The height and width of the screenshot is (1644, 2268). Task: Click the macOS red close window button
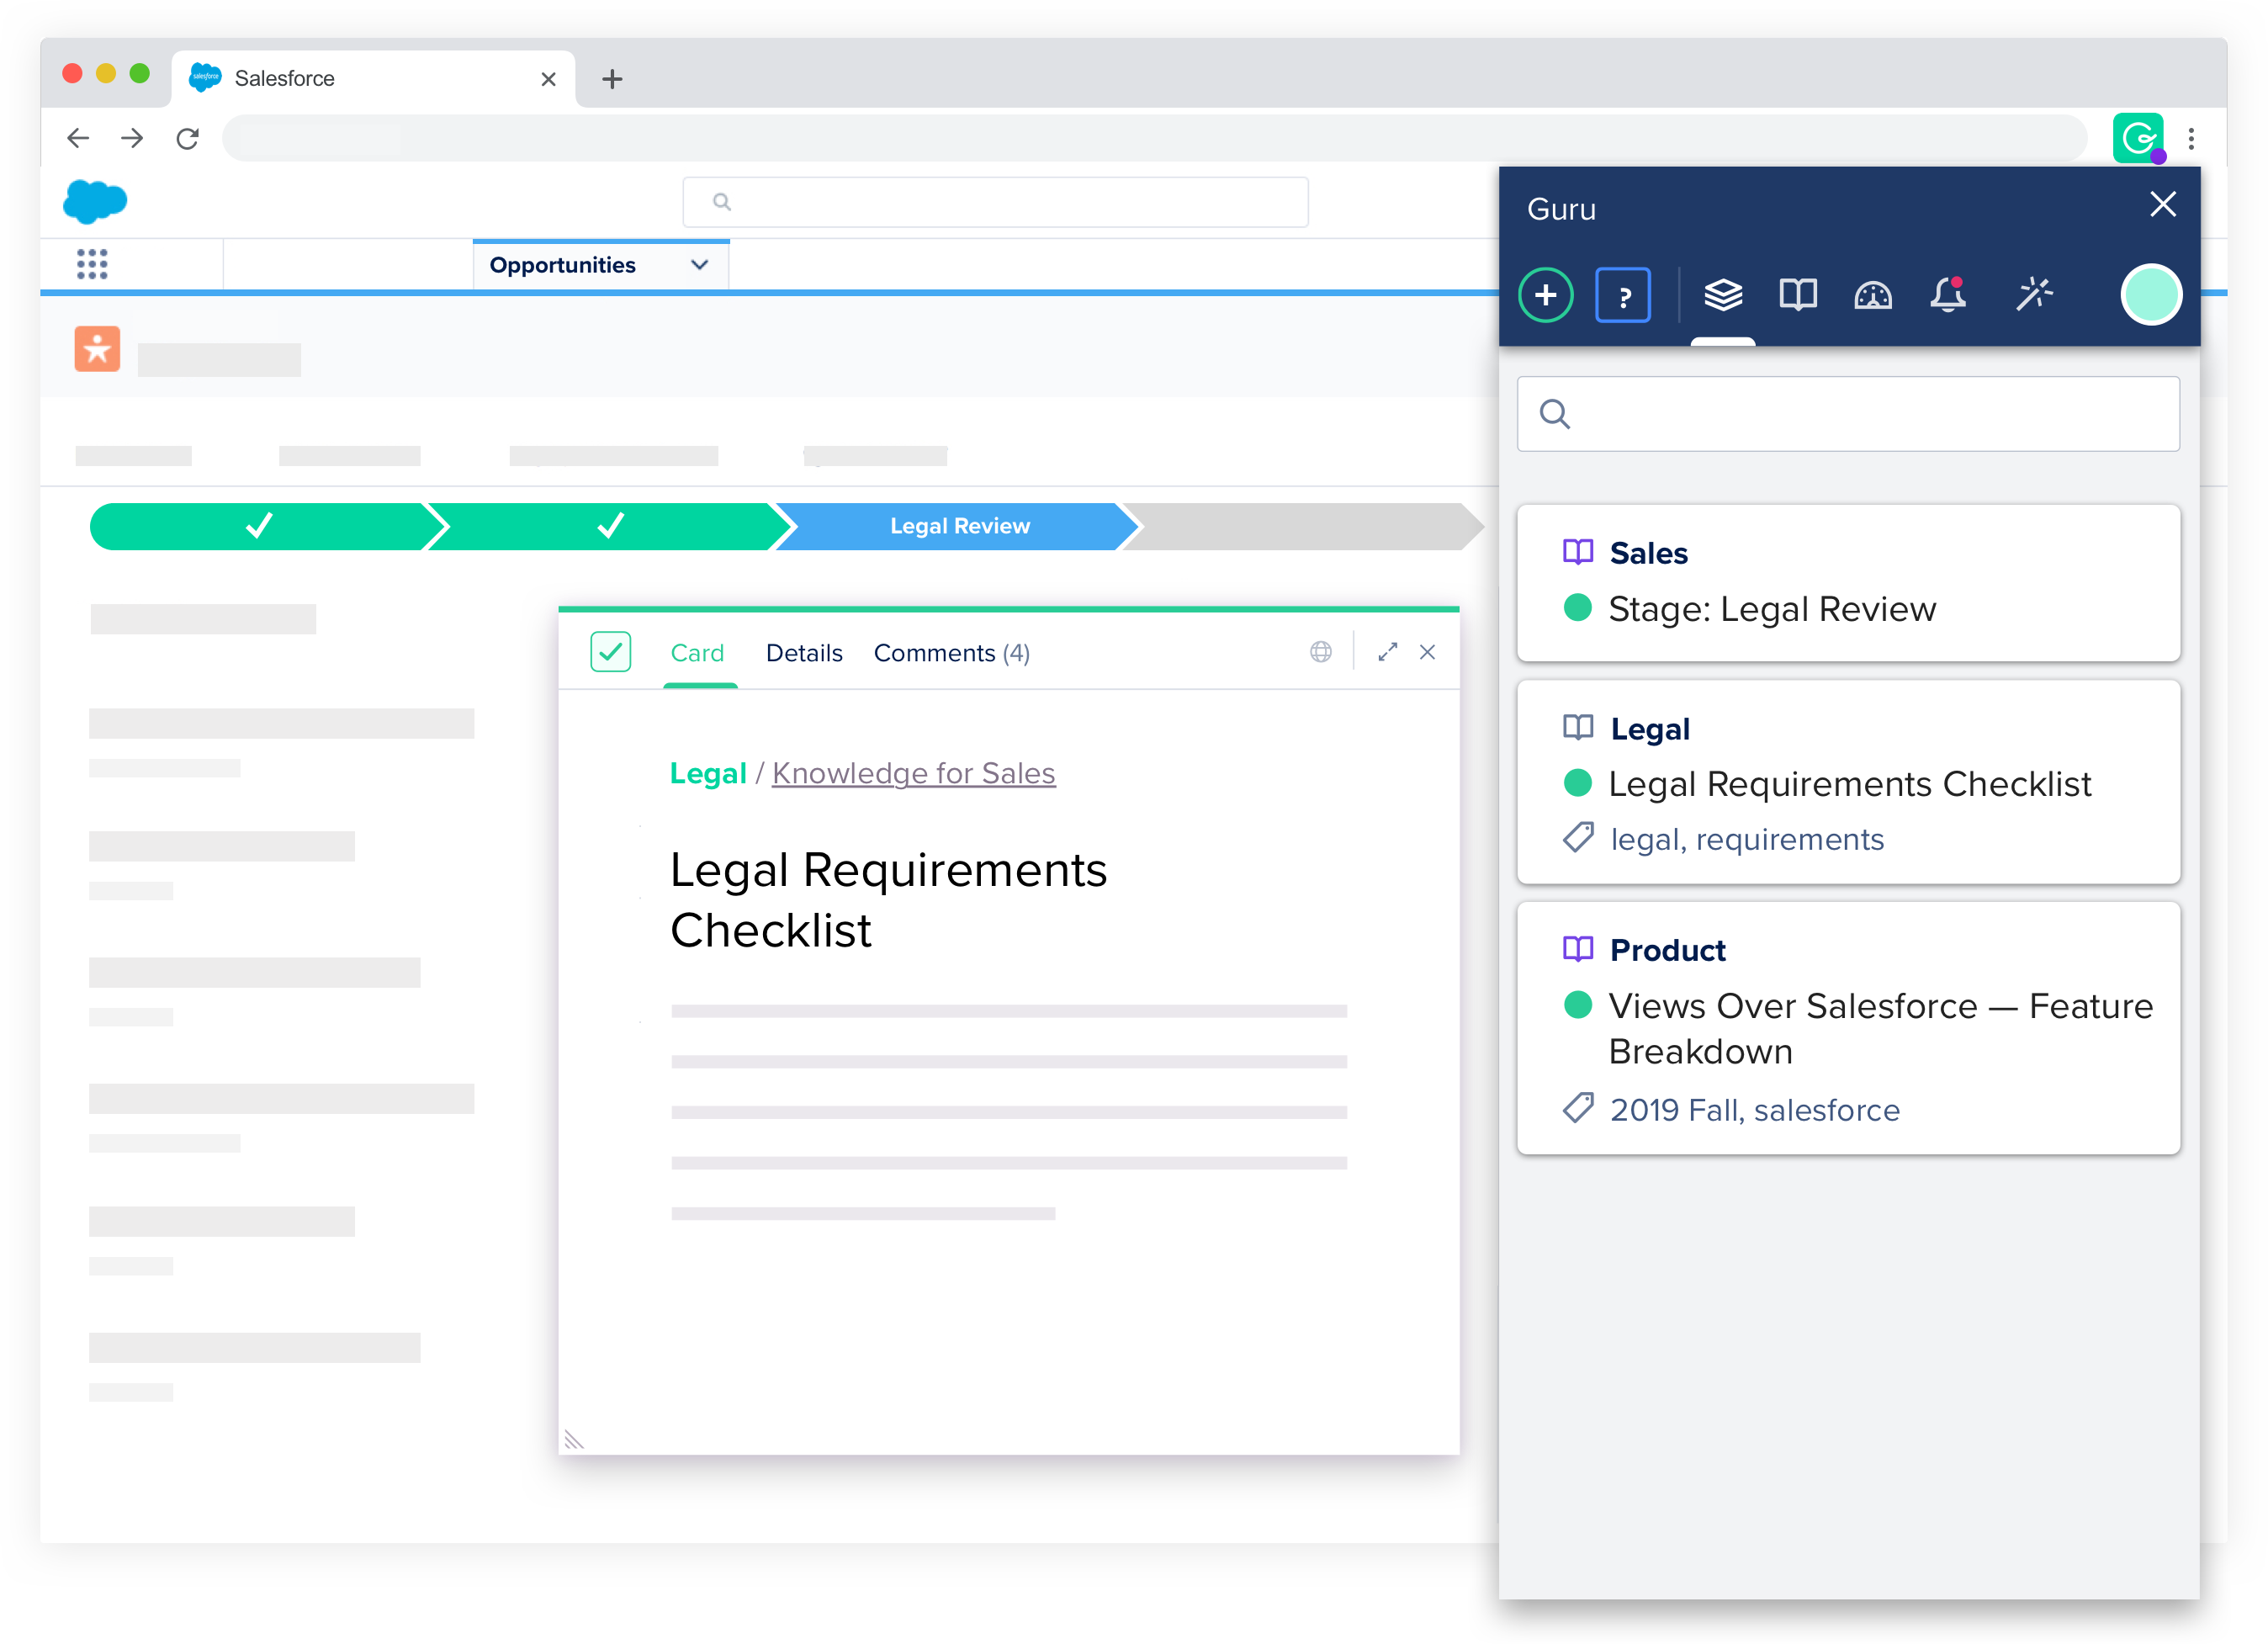click(71, 73)
